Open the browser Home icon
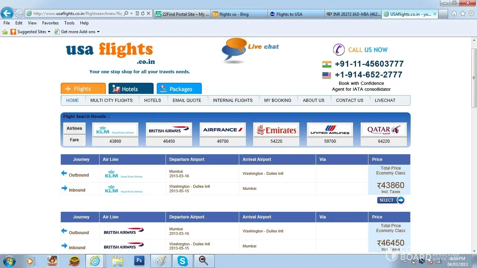 (x=454, y=14)
